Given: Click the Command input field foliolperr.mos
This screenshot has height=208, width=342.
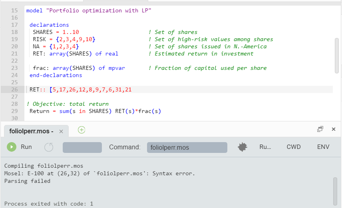Looking at the screenshot, I should click(187, 148).
